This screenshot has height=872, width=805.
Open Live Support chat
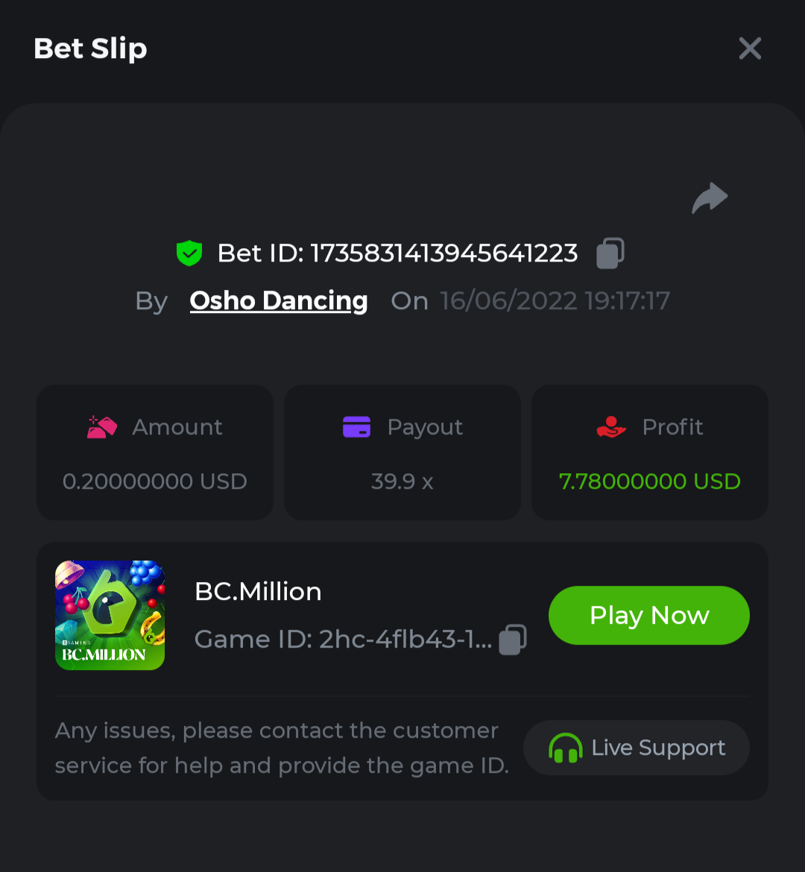[x=637, y=748]
